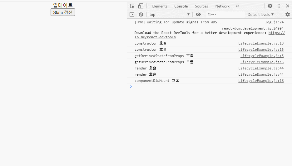Select the 'Download the React DevTools' message text
Image resolution: width=292 pixels, height=166 pixels.
coord(201,33)
